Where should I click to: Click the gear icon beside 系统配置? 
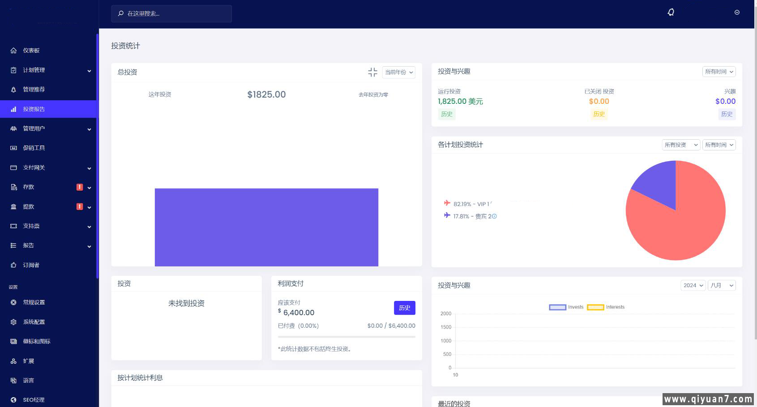pyautogui.click(x=13, y=322)
